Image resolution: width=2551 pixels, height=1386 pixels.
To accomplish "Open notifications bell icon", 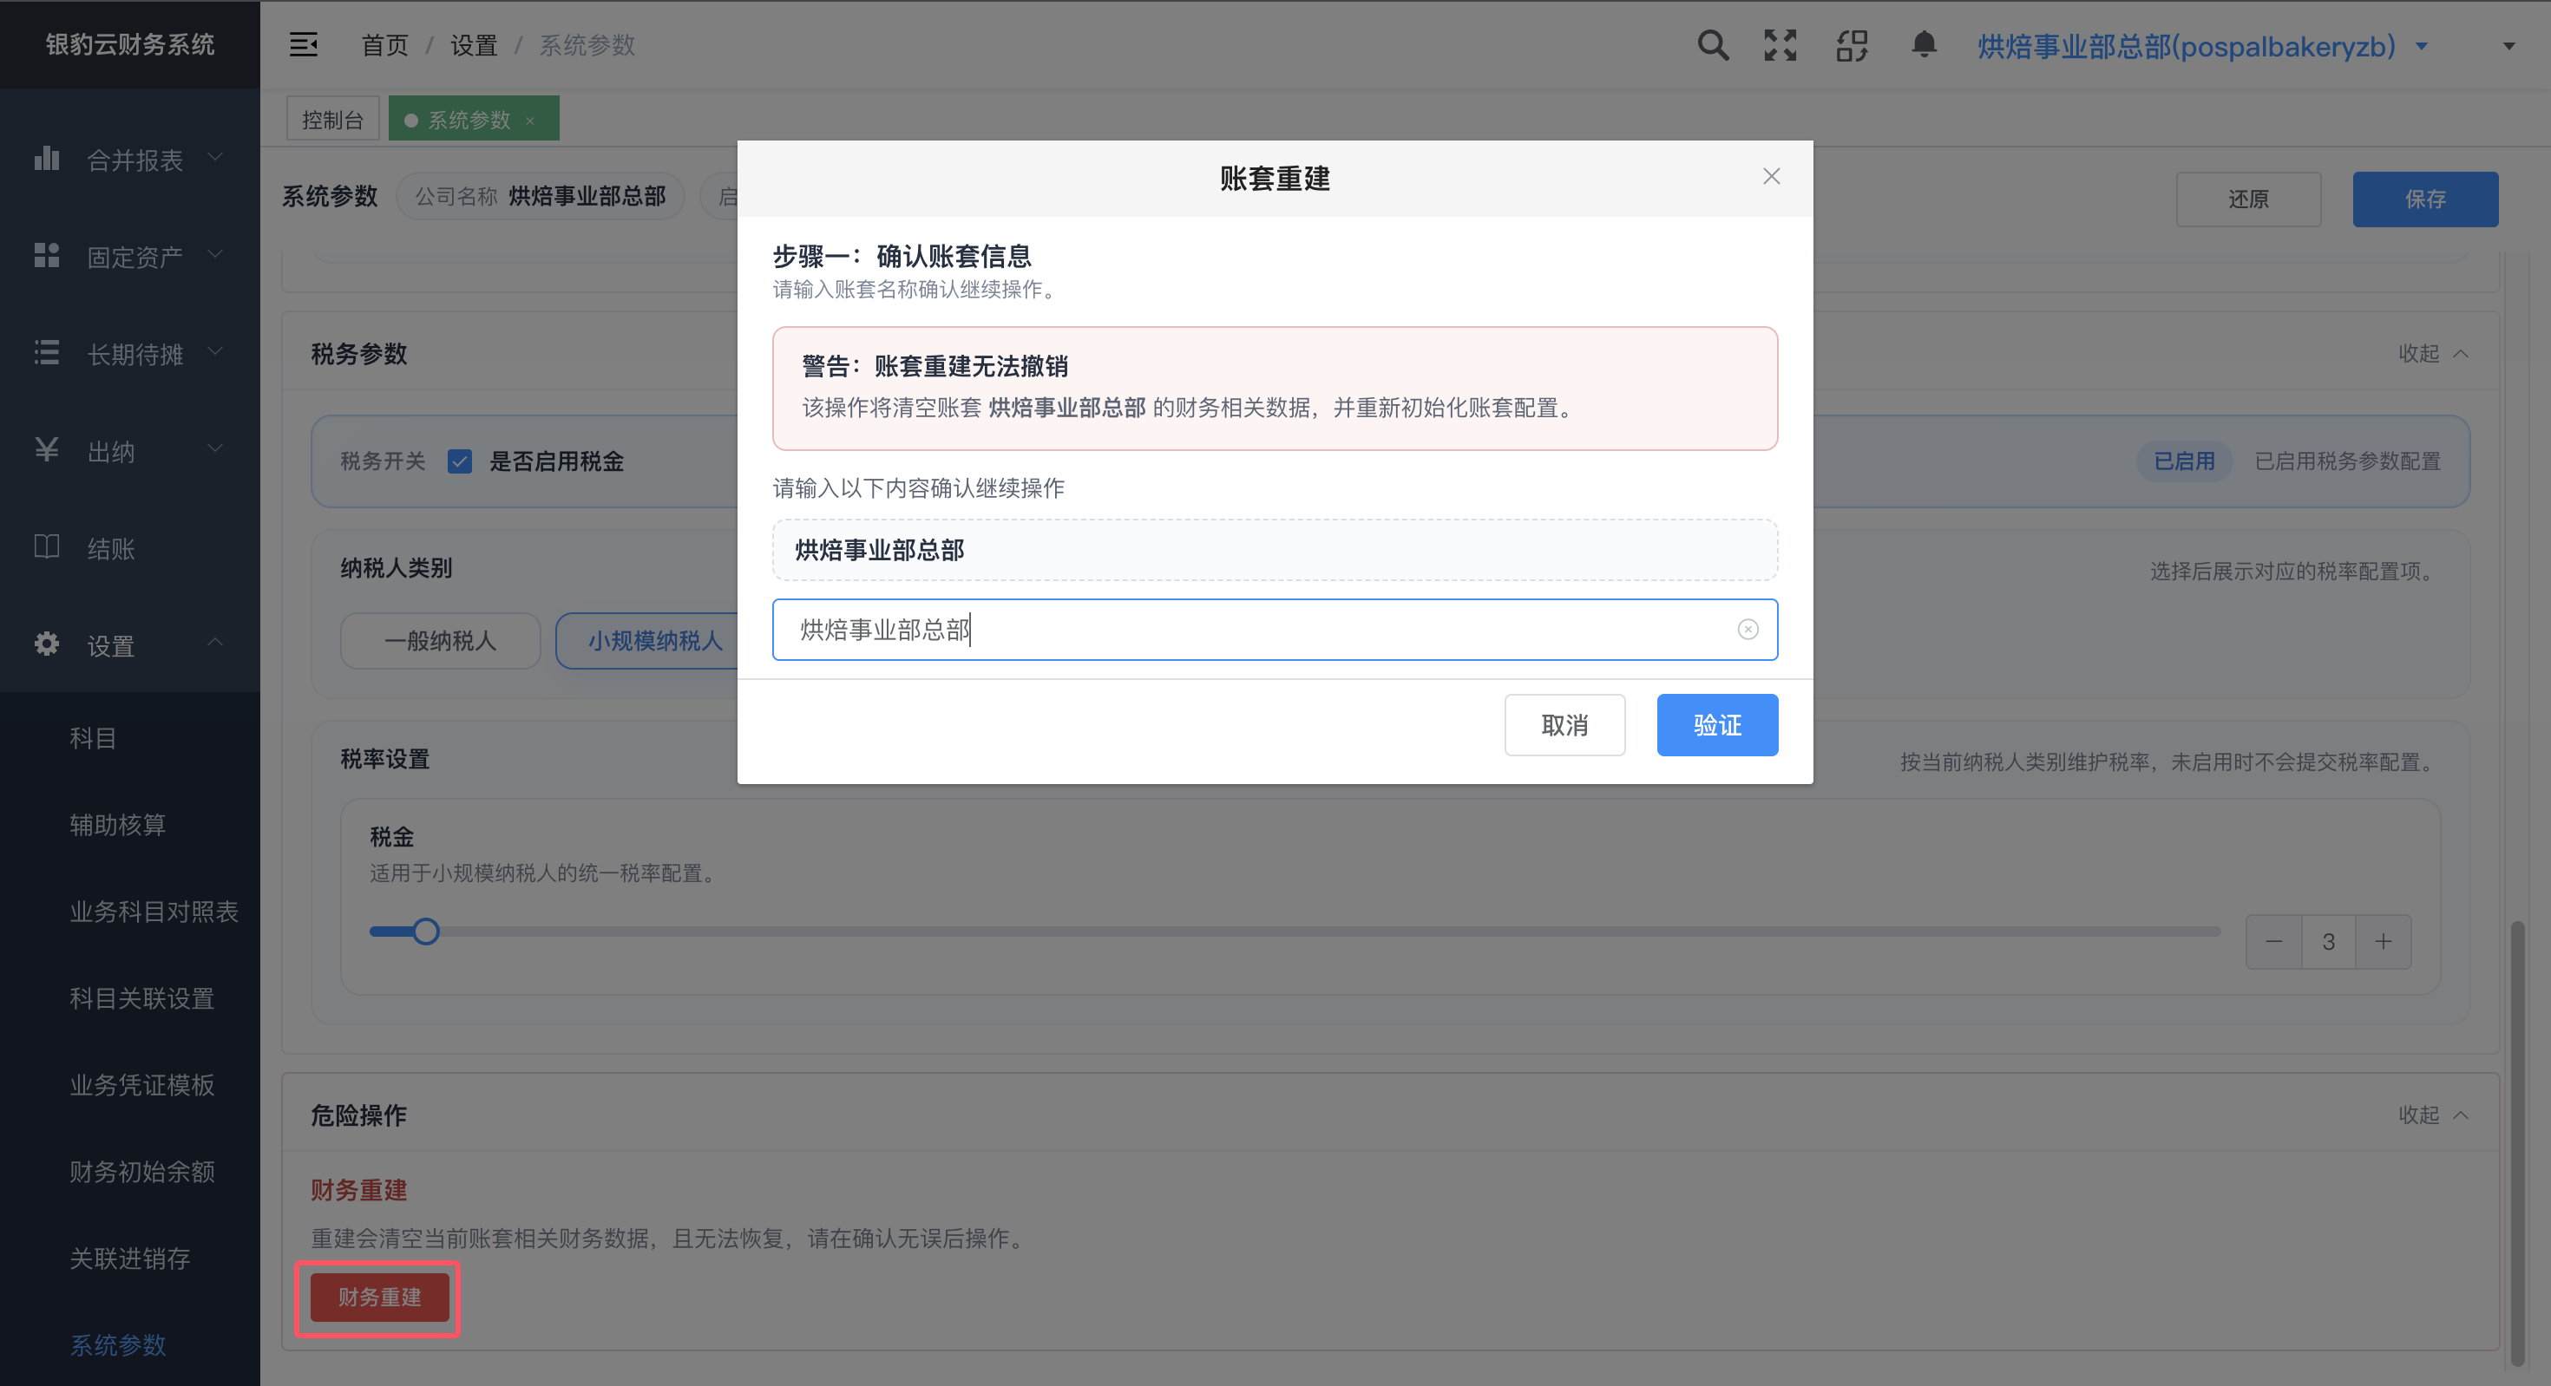I will (x=1923, y=44).
